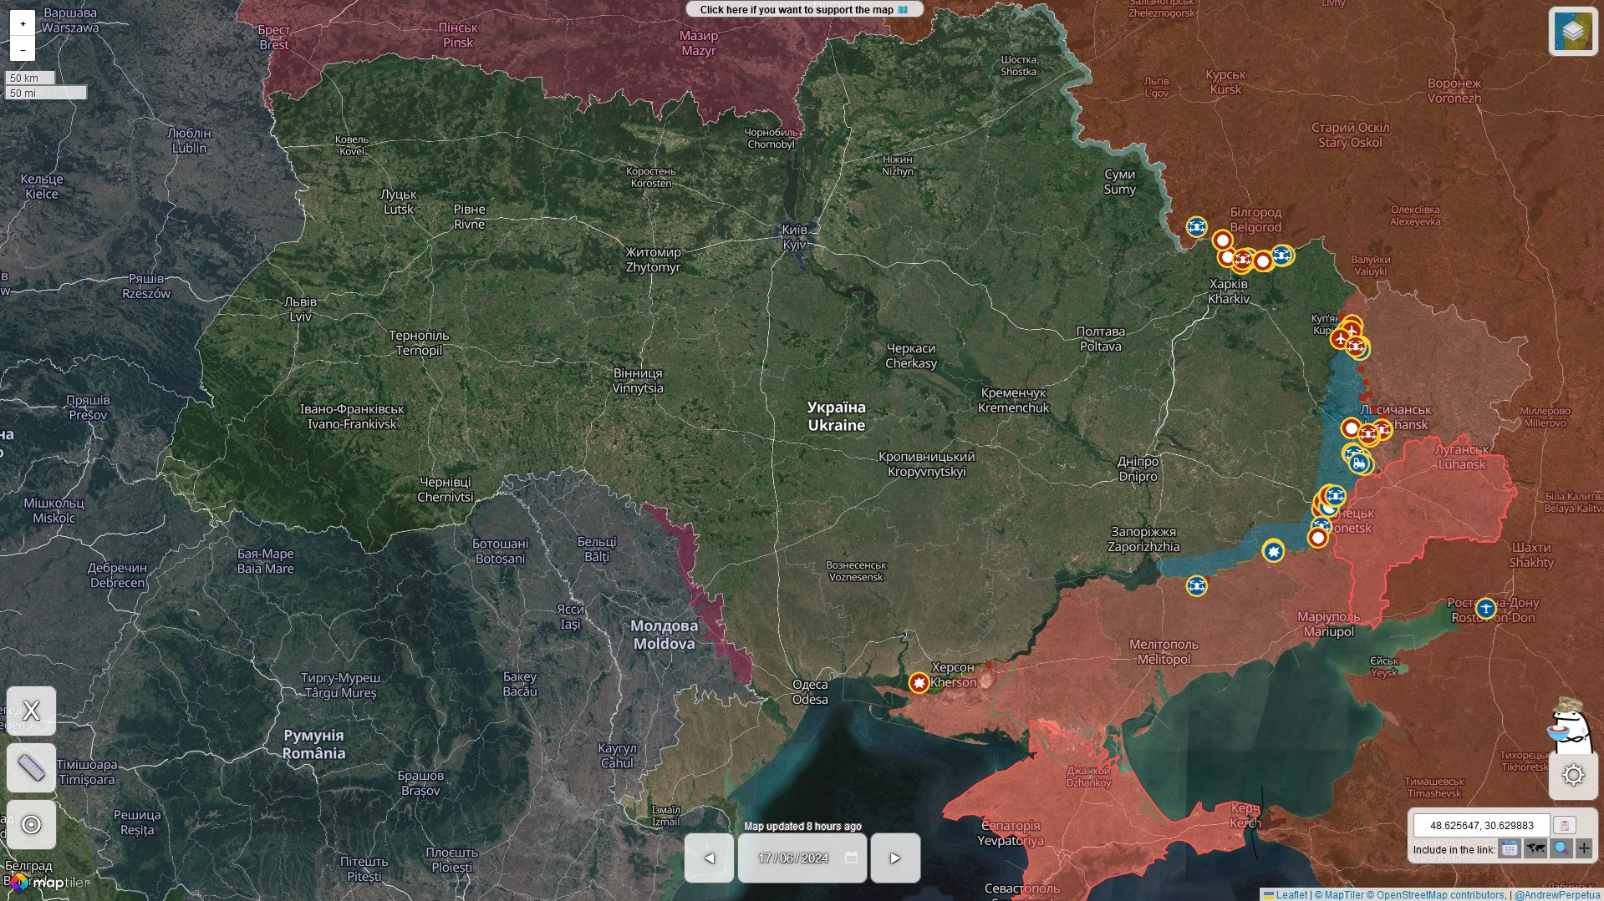This screenshot has width=1604, height=901.
Task: Click the X social link button
Action: (x=32, y=711)
